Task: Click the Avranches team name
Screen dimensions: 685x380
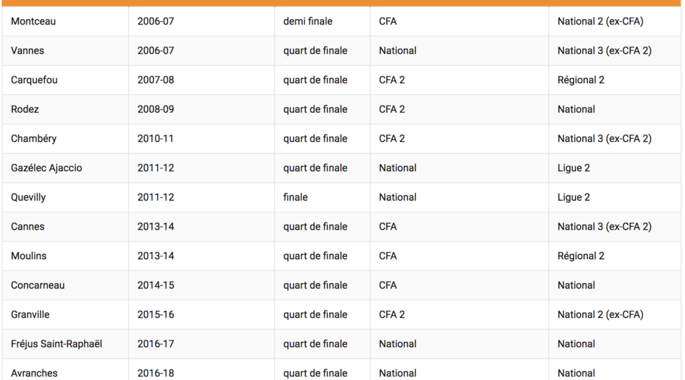Action: point(34,373)
